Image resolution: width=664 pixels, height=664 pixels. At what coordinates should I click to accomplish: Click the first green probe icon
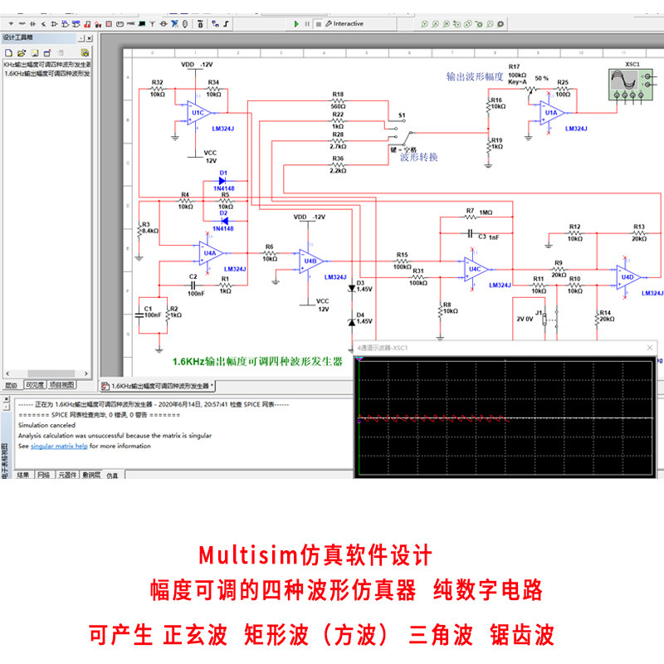425,24
